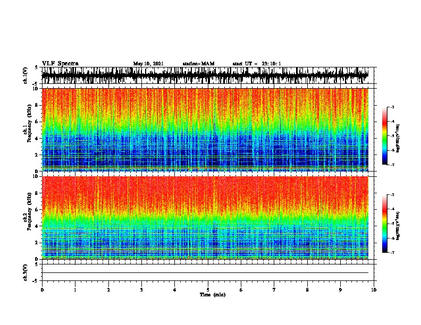Click the flat ch.3 voltage trace line

(x=205, y=273)
